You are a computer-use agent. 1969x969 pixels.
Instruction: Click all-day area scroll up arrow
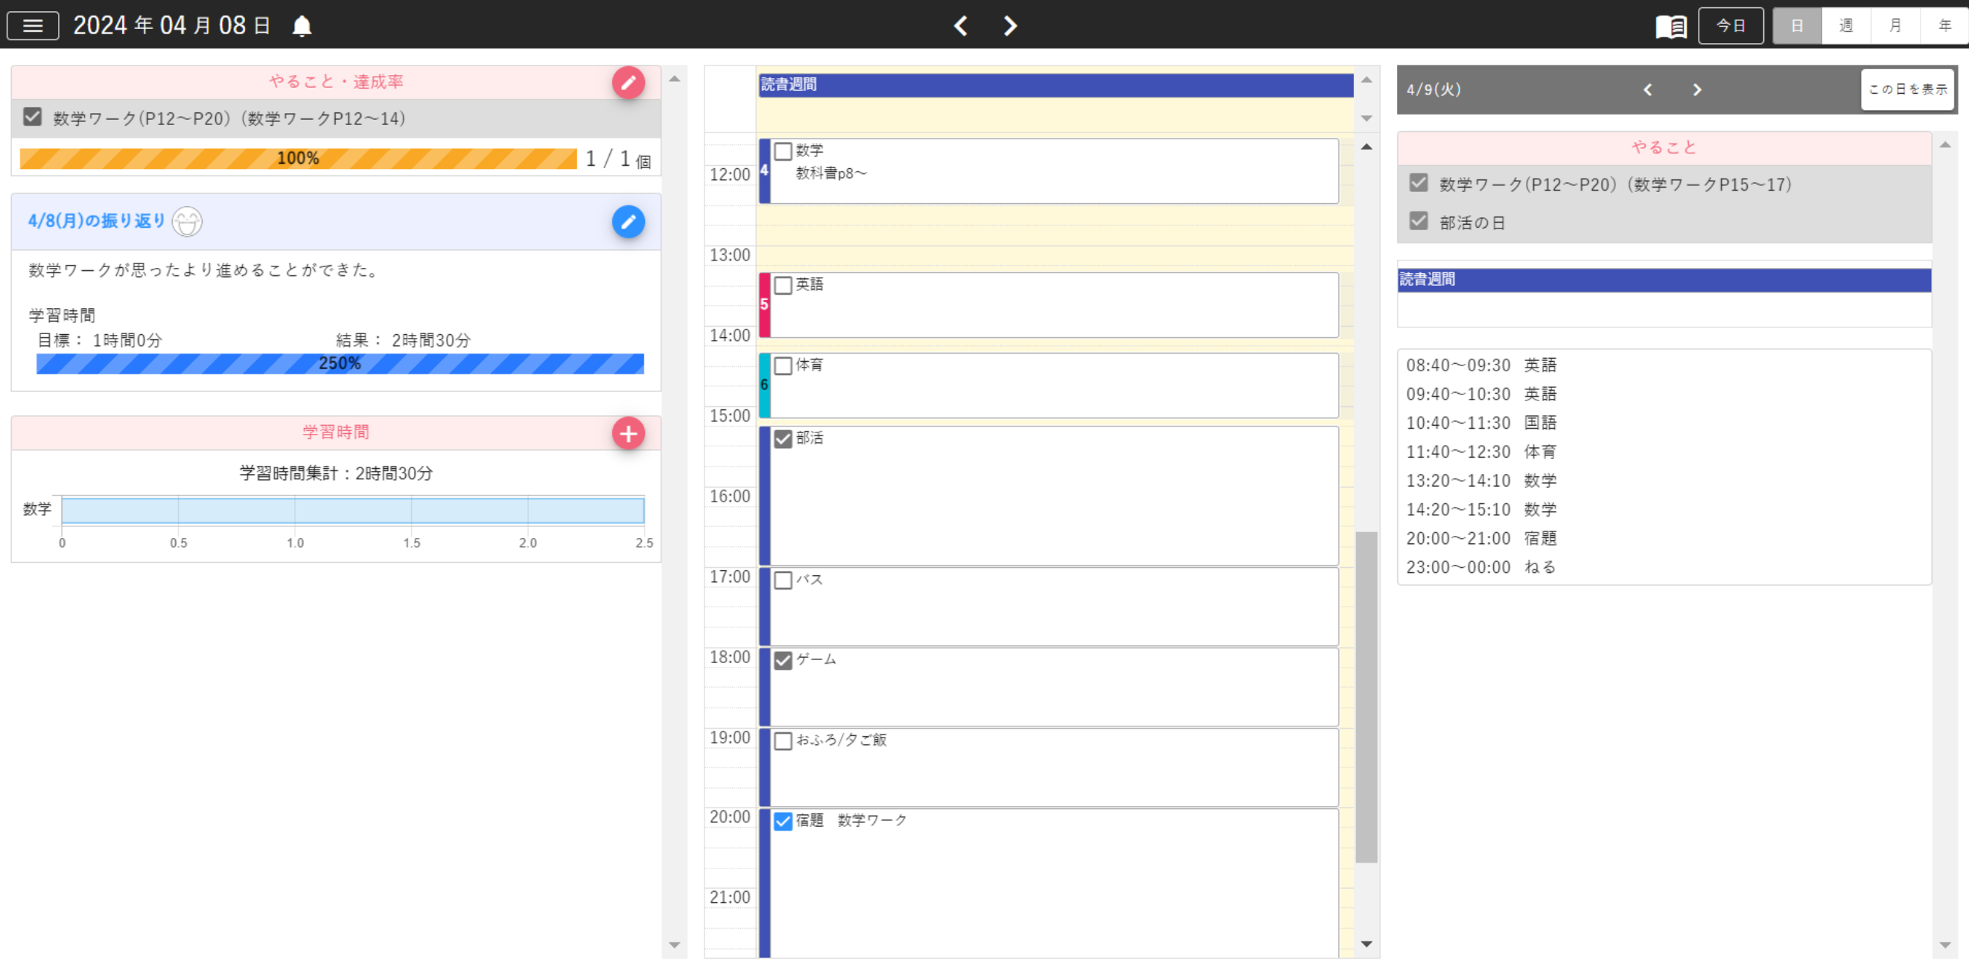(1367, 80)
